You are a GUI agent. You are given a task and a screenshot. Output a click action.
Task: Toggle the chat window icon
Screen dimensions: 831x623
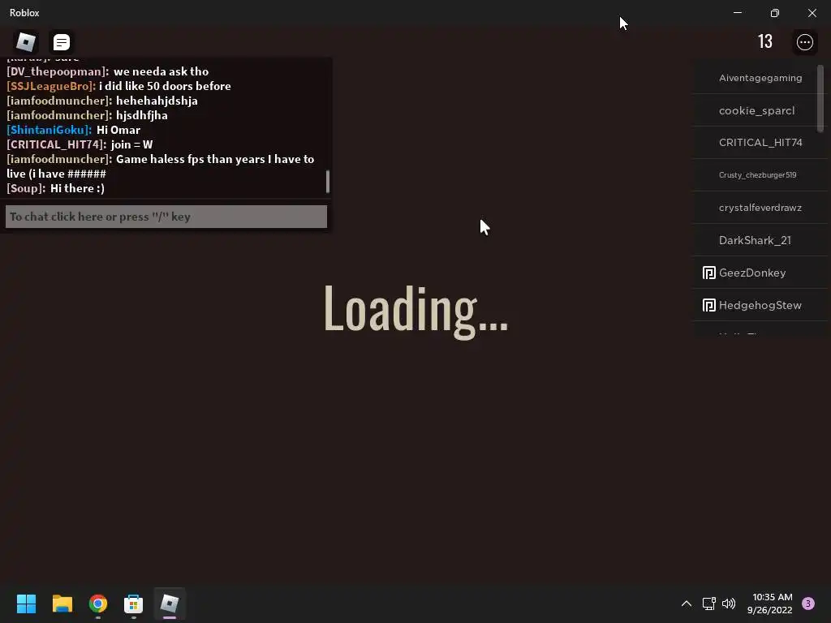pyautogui.click(x=62, y=42)
